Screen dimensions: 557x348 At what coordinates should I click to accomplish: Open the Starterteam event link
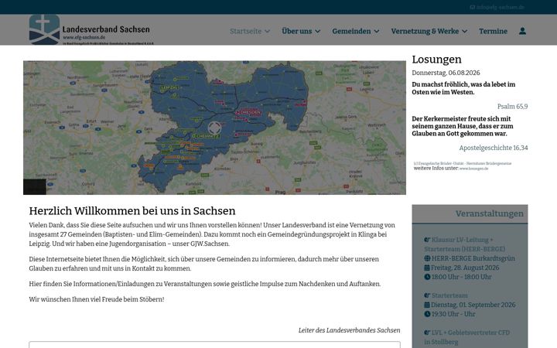449,295
